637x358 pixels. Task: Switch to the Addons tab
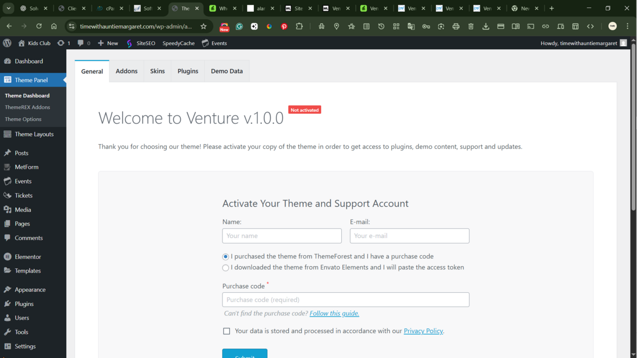(126, 71)
